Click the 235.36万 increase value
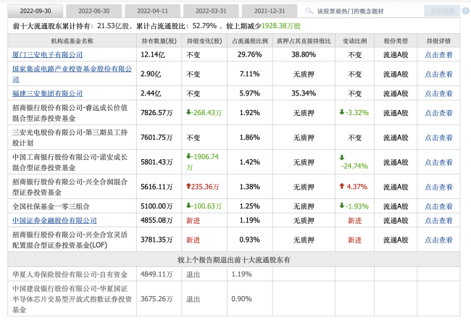The width and height of the screenshot is (471, 325). point(203,187)
